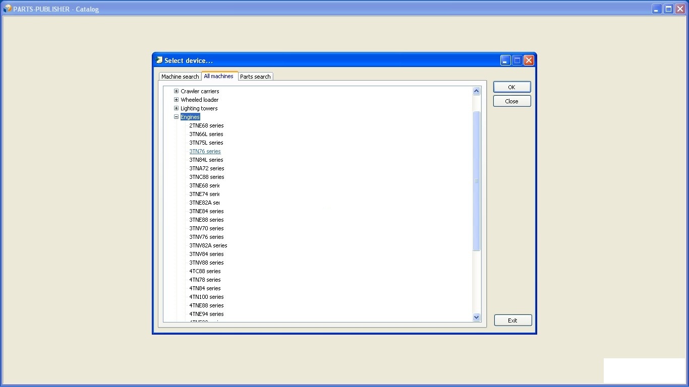Choose 4TNE94 series engine
This screenshot has height=387, width=689.
206,314
